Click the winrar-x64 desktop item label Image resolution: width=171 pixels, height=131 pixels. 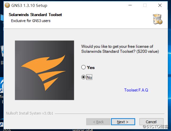coord(83,130)
